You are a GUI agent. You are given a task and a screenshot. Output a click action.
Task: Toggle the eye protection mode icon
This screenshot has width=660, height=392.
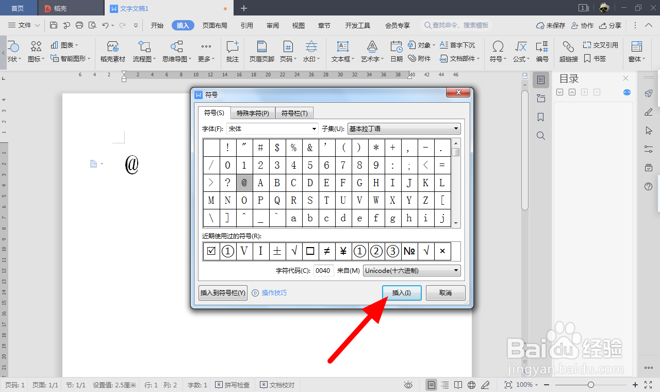click(408, 385)
